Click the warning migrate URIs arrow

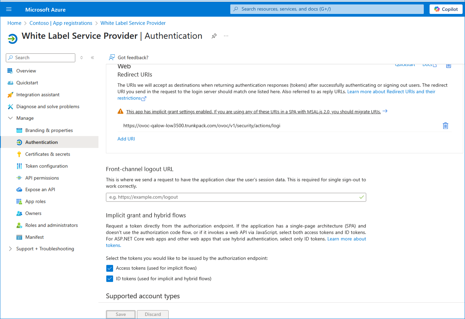[x=385, y=111]
